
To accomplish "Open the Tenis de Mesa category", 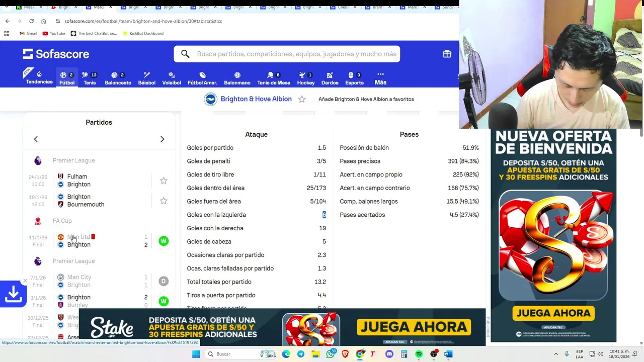I will 274,78.
